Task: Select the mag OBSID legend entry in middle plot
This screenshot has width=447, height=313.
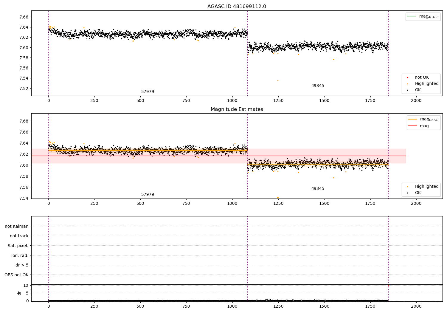Action: click(423, 119)
